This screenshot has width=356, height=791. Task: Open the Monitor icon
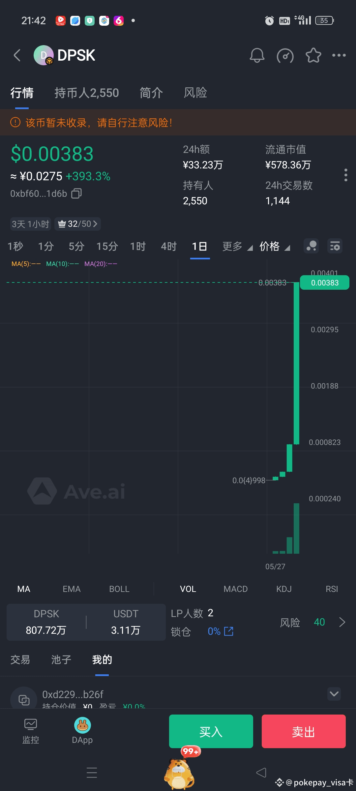(31, 725)
